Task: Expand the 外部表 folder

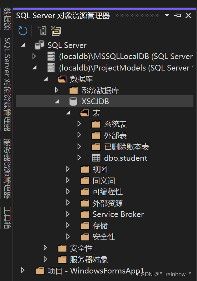Action: [79, 135]
